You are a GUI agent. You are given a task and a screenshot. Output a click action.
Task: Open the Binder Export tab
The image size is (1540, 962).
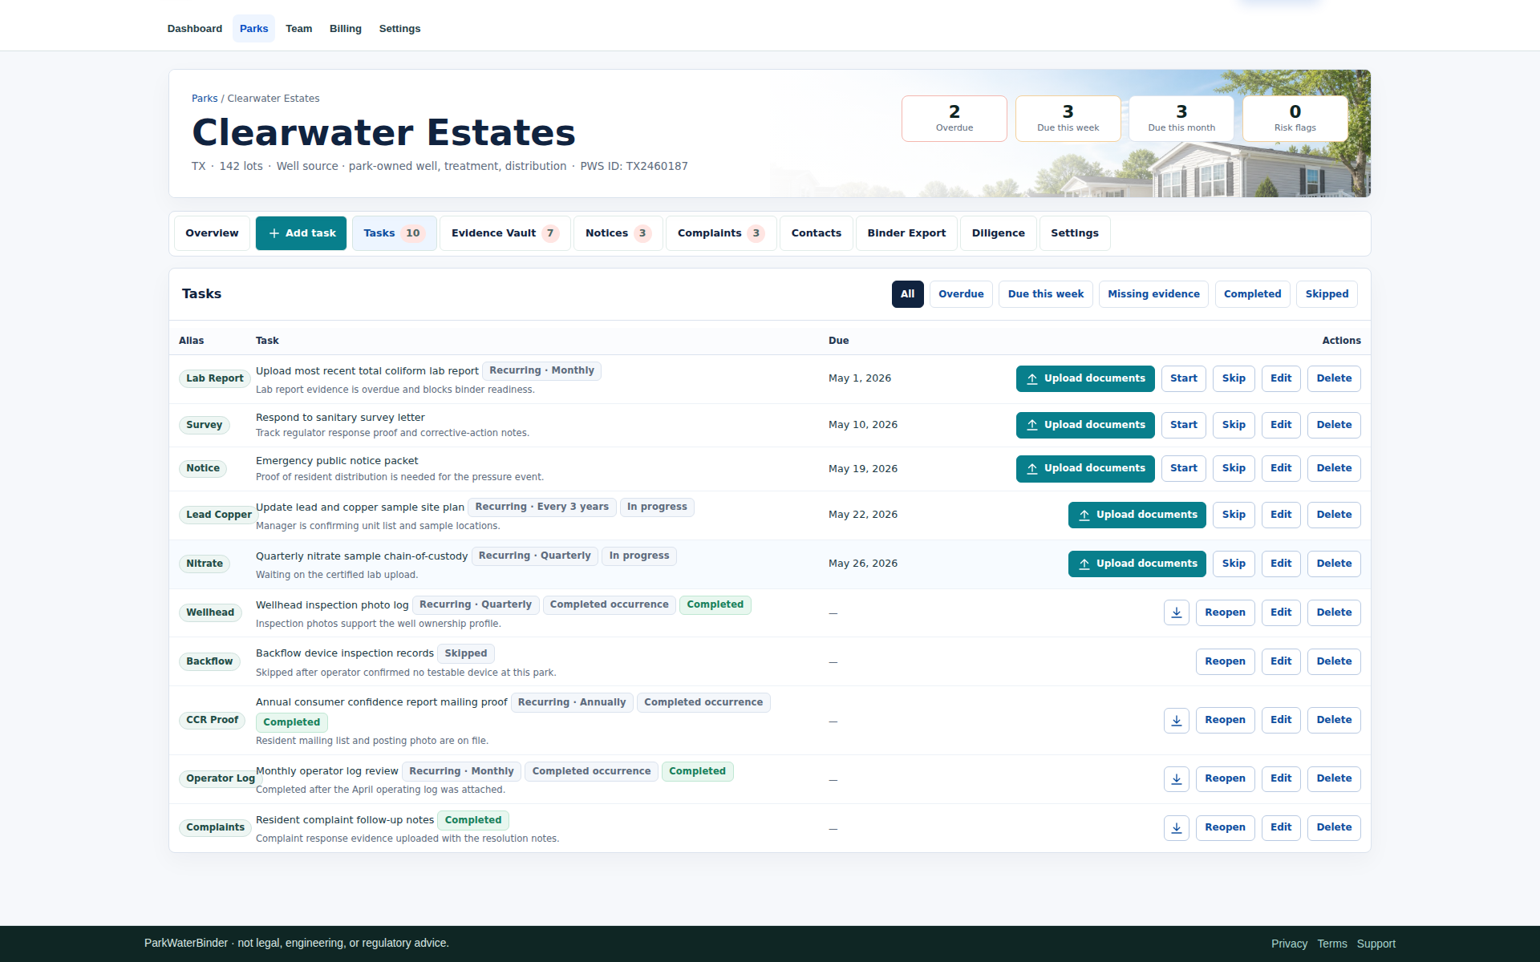click(906, 233)
